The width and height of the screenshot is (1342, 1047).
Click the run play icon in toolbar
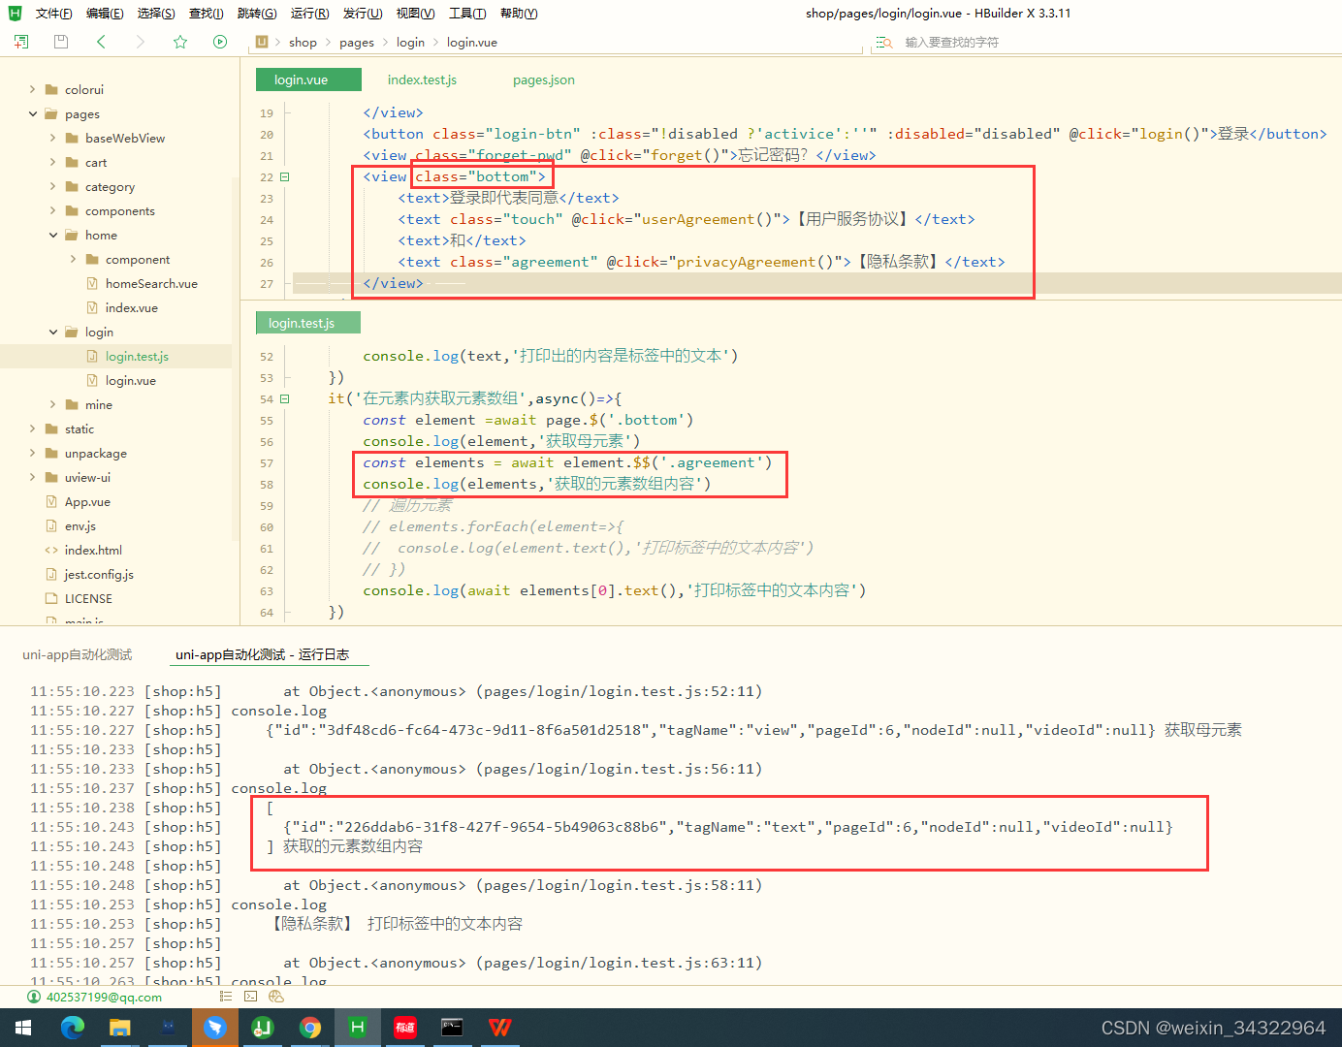tap(220, 42)
